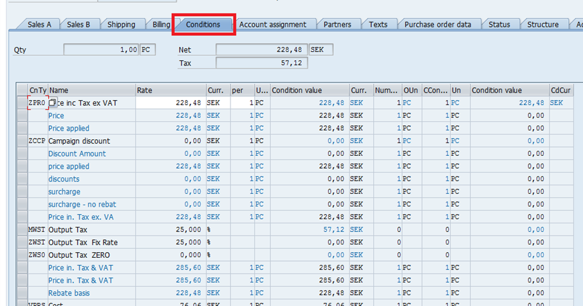This screenshot has width=583, height=306.
Task: Select the Billing tab
Action: [161, 24]
